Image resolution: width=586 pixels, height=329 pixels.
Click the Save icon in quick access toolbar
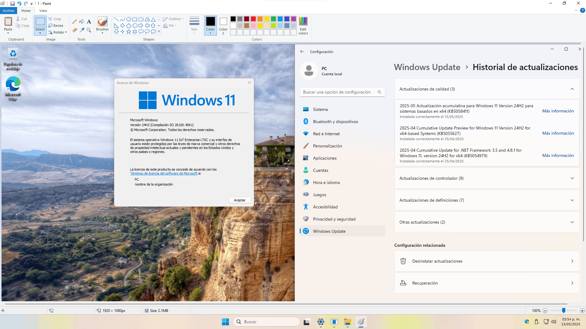click(13, 4)
